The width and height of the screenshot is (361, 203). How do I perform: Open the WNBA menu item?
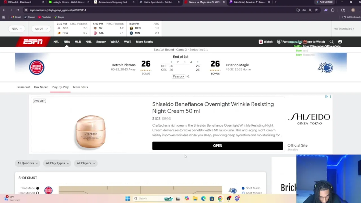(115, 42)
